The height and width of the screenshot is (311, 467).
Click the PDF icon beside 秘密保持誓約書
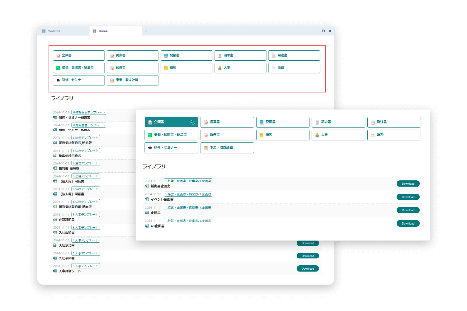point(55,155)
